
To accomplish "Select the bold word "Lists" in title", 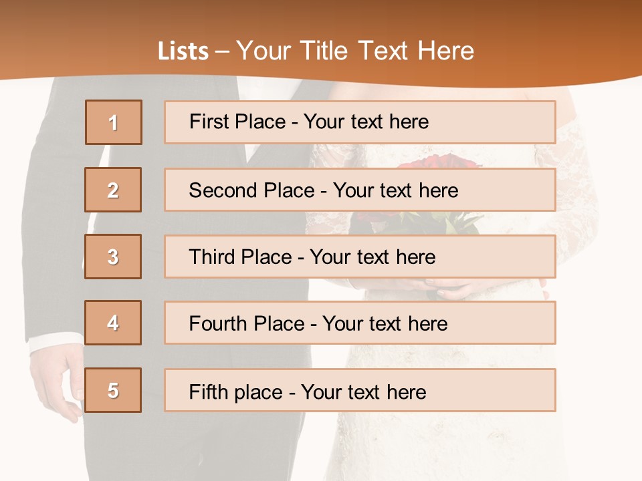I will click(x=183, y=51).
